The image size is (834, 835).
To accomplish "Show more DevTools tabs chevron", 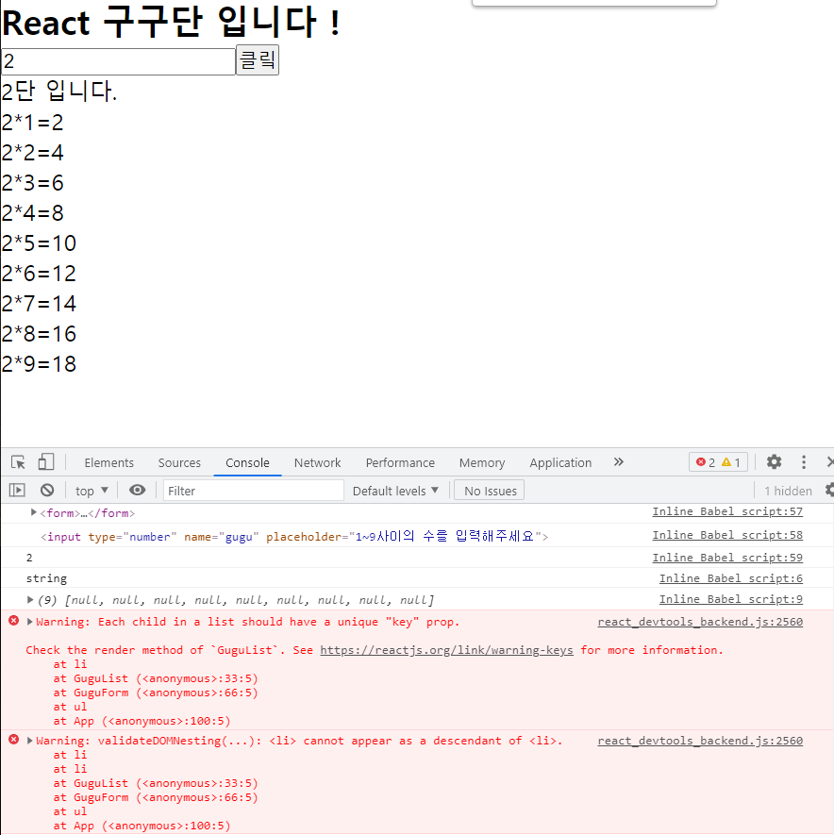I will [x=618, y=461].
